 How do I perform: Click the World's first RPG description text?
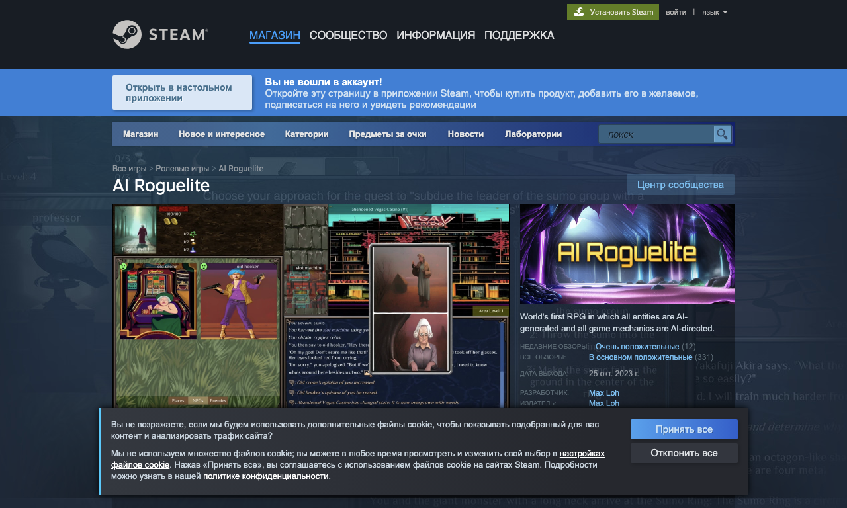pyautogui.click(x=617, y=322)
